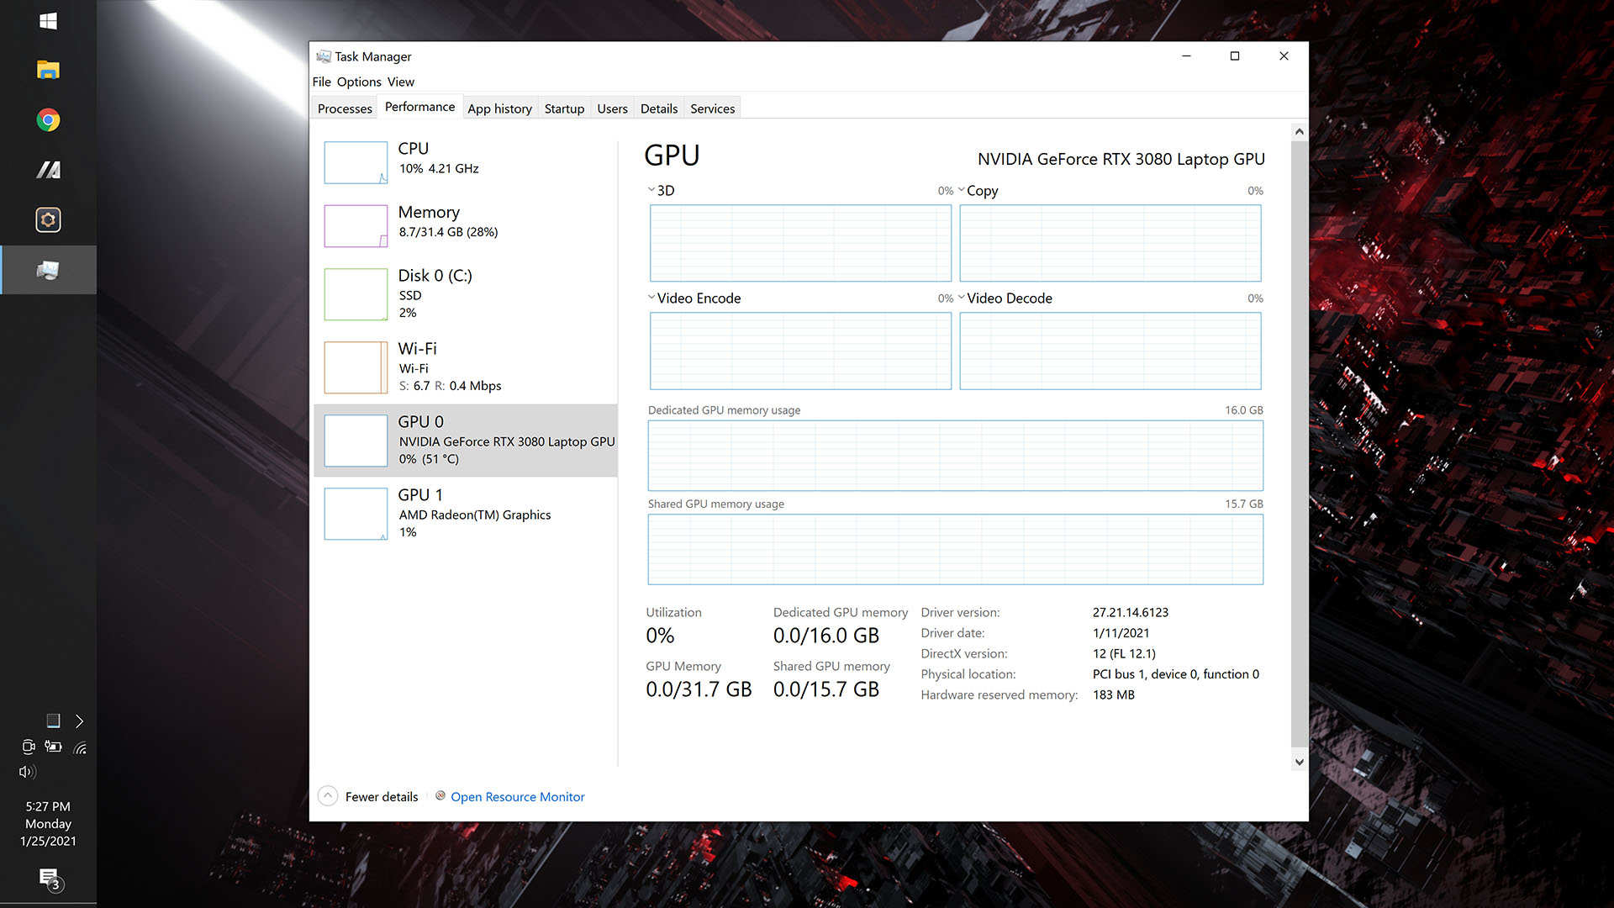Click the CPU mini graph thumbnail
The width and height of the screenshot is (1614, 908).
[x=356, y=162]
